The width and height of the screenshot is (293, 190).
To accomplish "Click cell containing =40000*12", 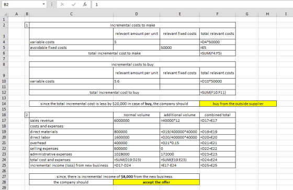I will point(179,120).
